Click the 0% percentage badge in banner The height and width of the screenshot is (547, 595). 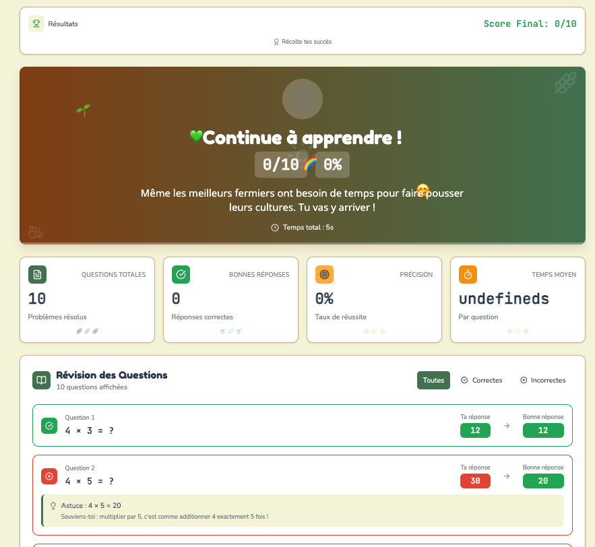coord(332,164)
